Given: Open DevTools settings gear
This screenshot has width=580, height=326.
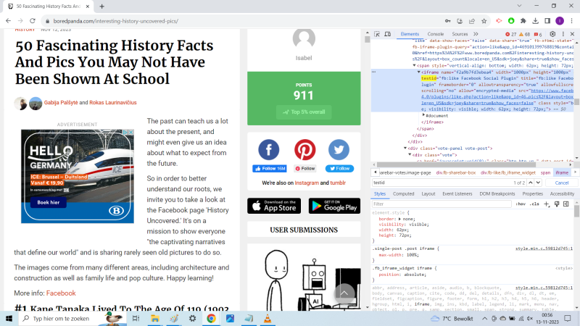Looking at the screenshot, I should click(552, 34).
